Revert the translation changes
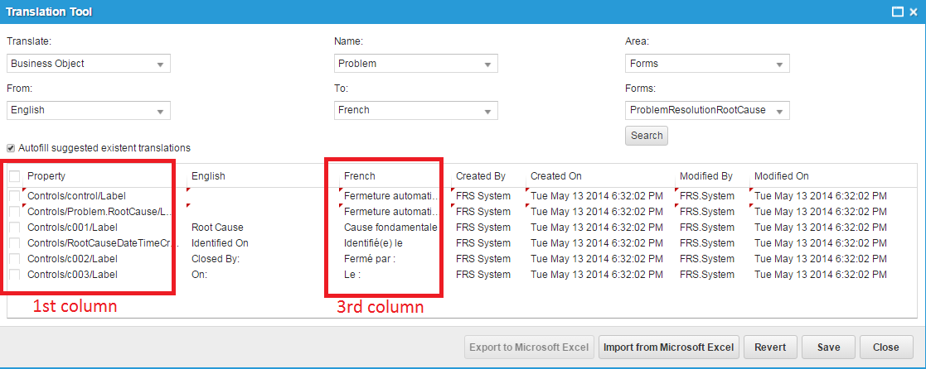 click(770, 347)
